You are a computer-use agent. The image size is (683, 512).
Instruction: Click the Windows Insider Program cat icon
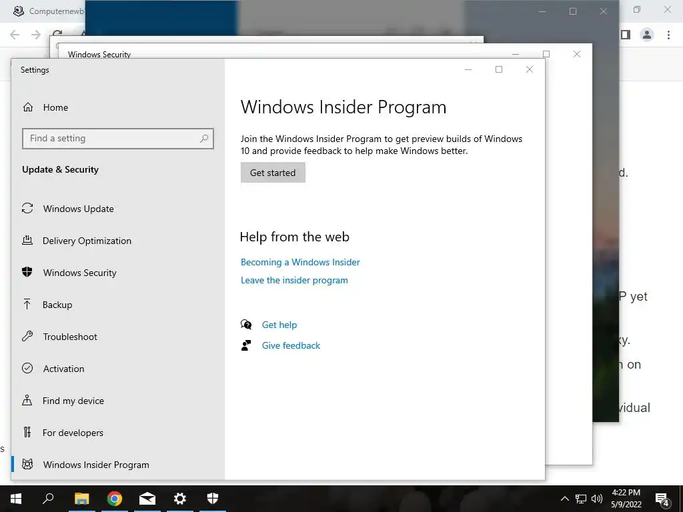point(27,464)
